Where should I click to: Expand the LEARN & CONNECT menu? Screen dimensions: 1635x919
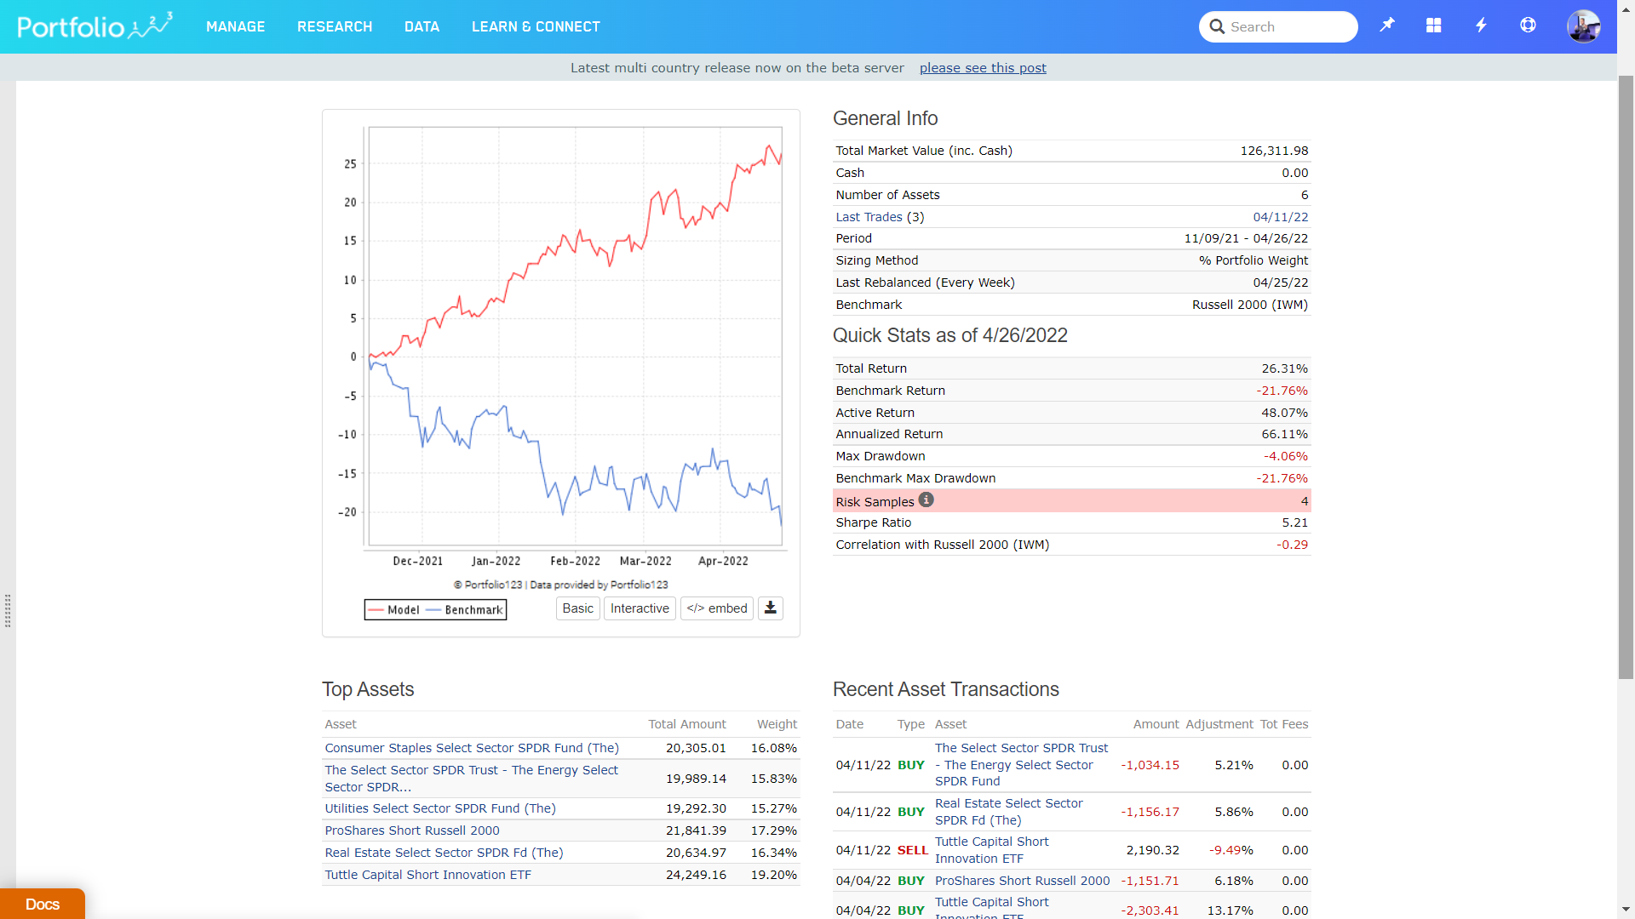[x=536, y=26]
